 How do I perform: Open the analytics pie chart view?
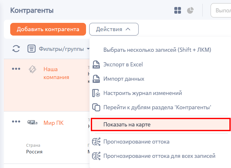[x=190, y=10]
